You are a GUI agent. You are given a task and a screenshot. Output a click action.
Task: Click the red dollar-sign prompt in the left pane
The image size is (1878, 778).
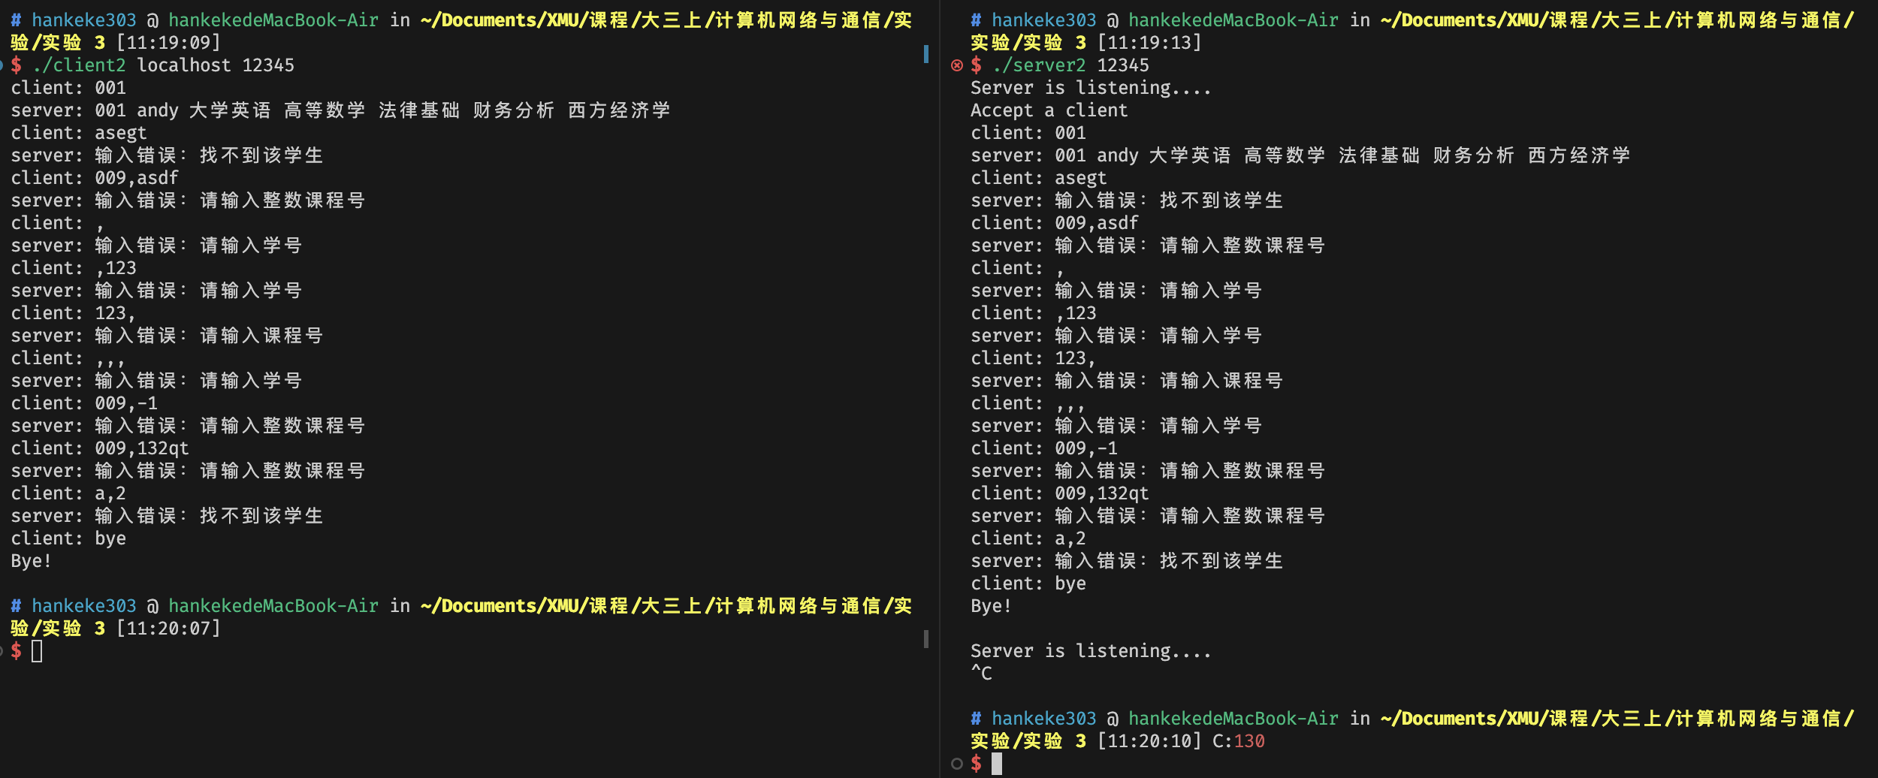(x=15, y=652)
